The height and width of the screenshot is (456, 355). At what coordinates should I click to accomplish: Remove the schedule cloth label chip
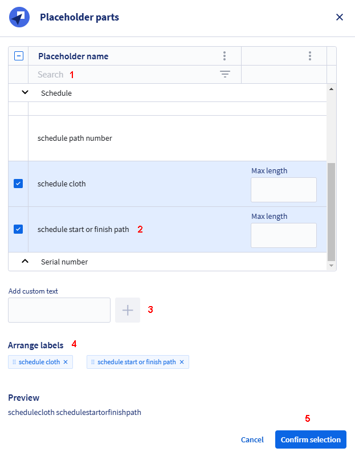click(x=66, y=362)
